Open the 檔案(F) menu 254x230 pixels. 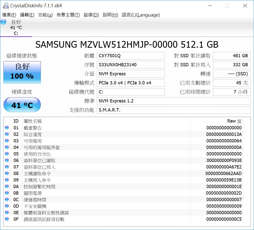9,15
